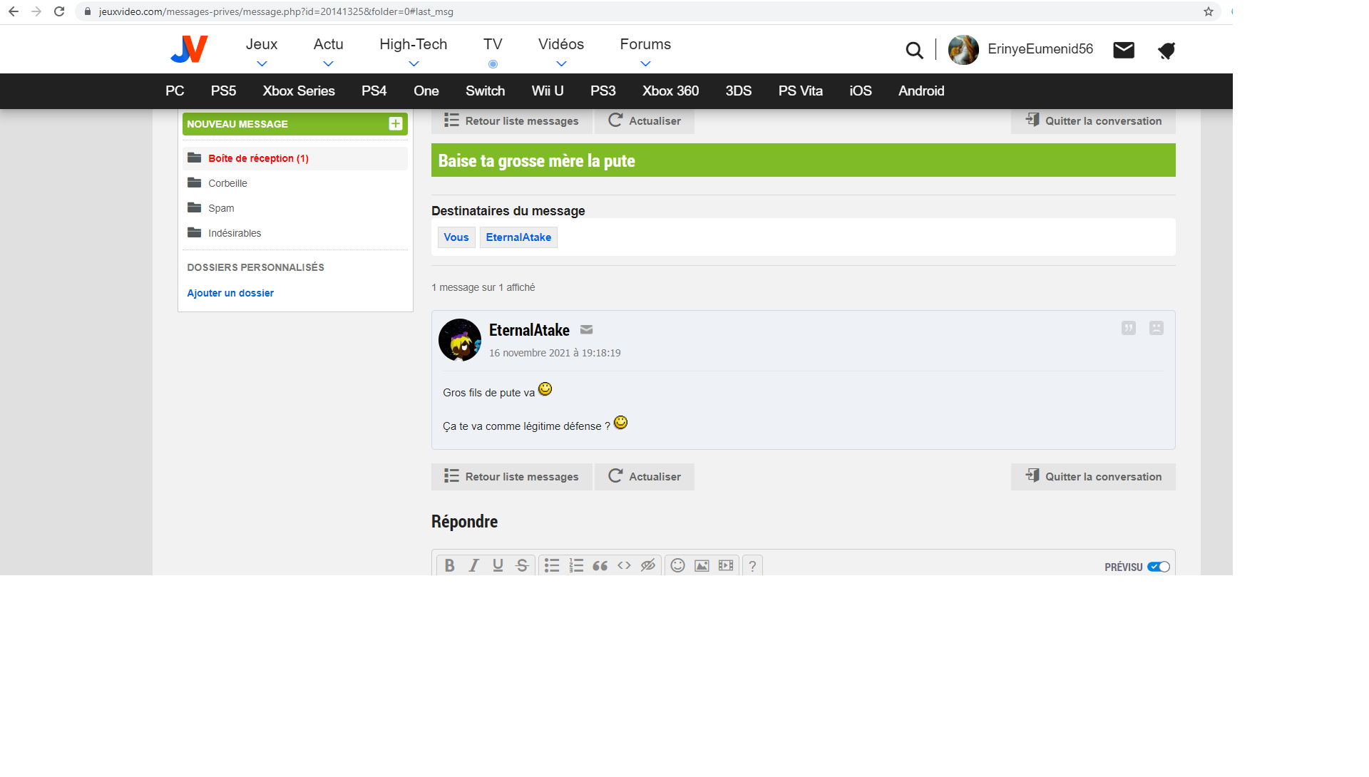Click top Retour liste messages button
The width and height of the screenshot is (1369, 777).
click(x=511, y=120)
